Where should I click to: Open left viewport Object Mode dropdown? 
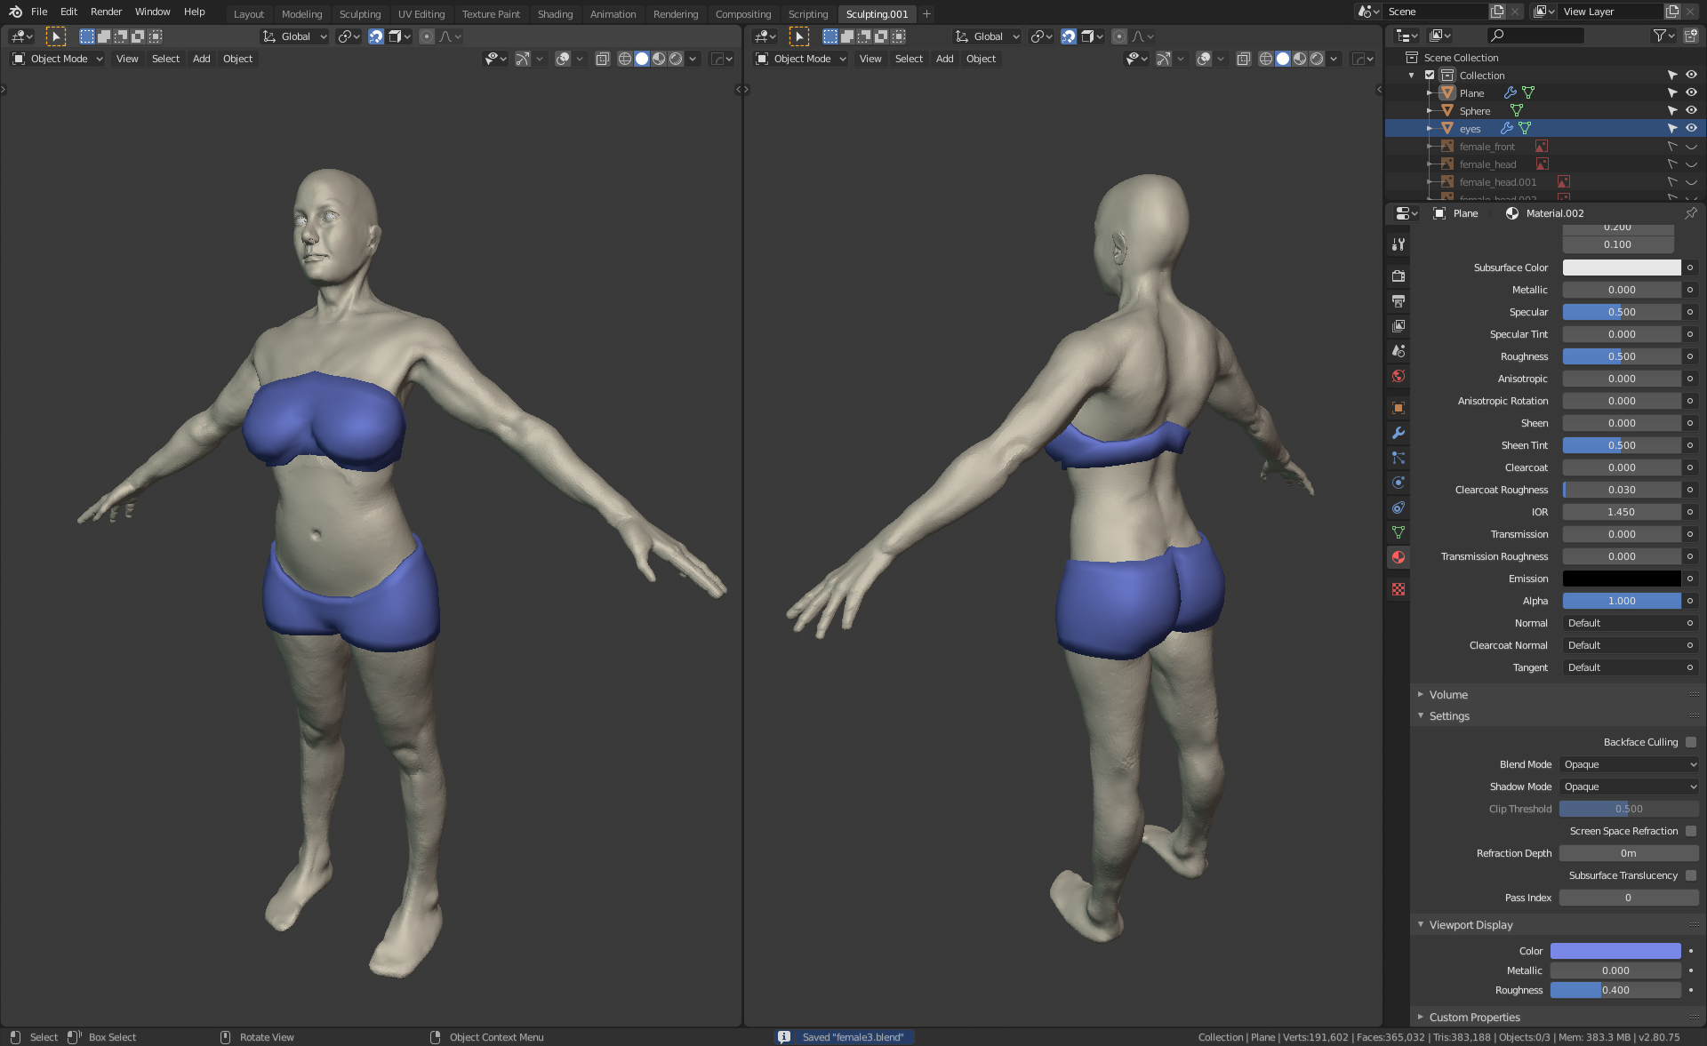click(58, 59)
